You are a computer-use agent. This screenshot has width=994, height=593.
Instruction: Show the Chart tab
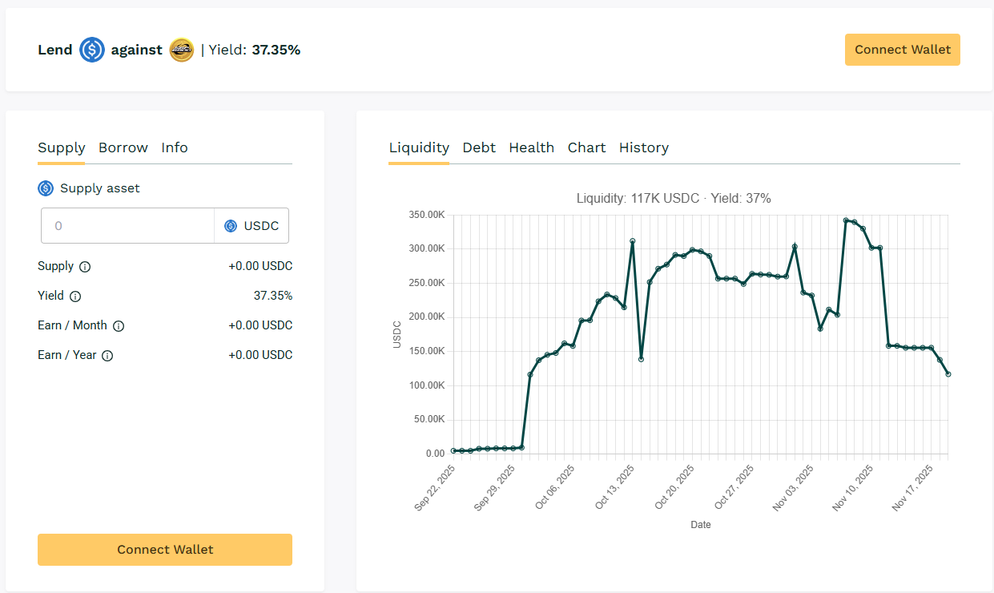tap(586, 147)
